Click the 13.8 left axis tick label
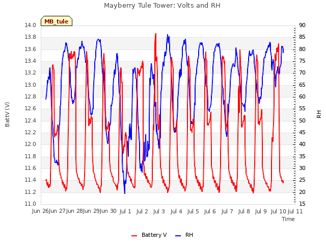The width and height of the screenshot is (326, 245). pyautogui.click(x=31, y=37)
